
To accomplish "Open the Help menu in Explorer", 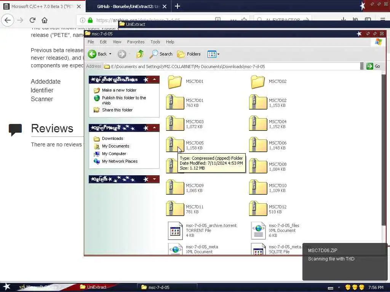I will coord(170,42).
